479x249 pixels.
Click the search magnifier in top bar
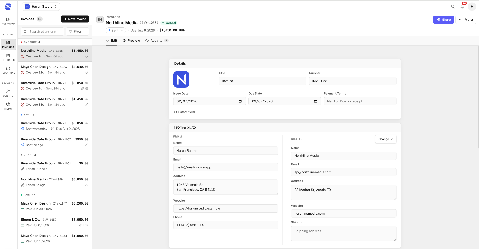click(x=453, y=6)
